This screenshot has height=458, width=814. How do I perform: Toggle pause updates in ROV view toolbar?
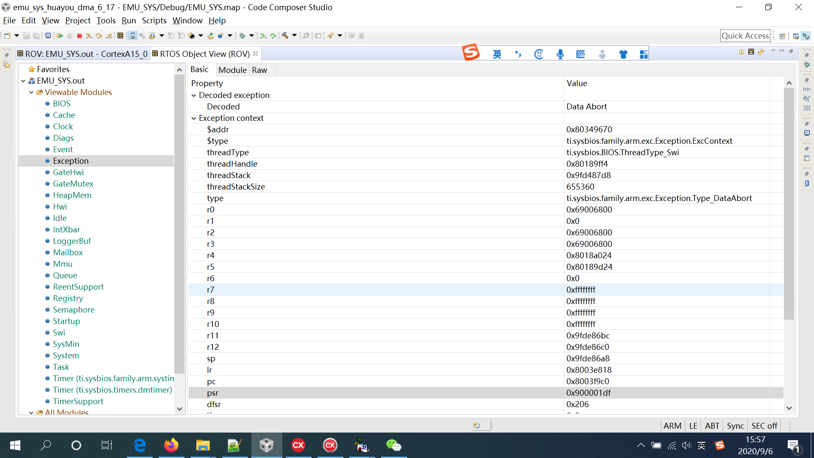(x=742, y=53)
